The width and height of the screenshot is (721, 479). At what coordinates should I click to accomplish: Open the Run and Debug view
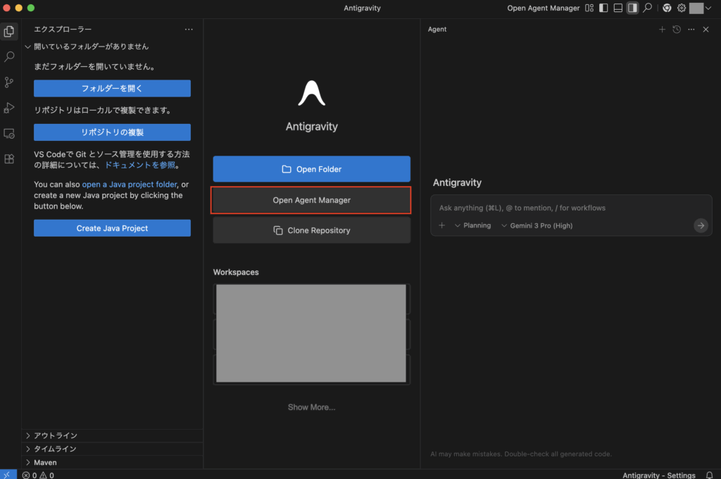pos(9,108)
